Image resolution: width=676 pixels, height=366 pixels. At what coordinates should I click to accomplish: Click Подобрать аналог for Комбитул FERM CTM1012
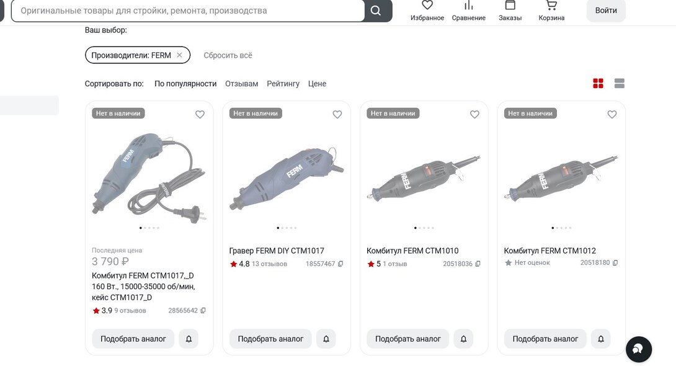pyautogui.click(x=545, y=339)
